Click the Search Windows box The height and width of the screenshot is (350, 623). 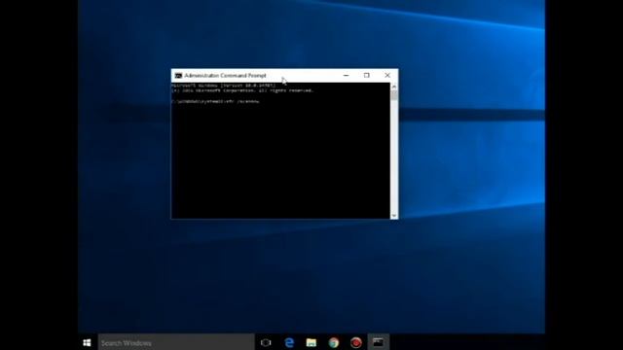[x=176, y=342]
